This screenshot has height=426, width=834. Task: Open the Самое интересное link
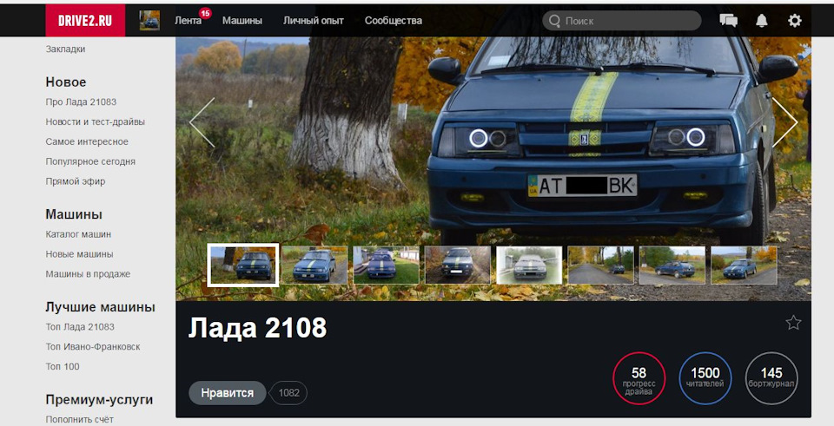(x=87, y=141)
